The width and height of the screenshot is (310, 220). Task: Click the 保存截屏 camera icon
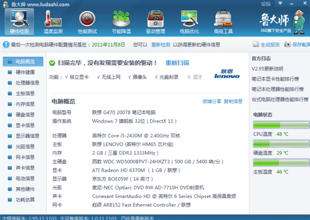tap(287, 44)
